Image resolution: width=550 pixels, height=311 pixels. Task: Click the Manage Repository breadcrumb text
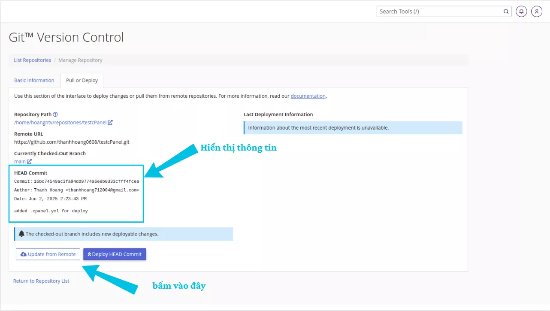coord(80,60)
